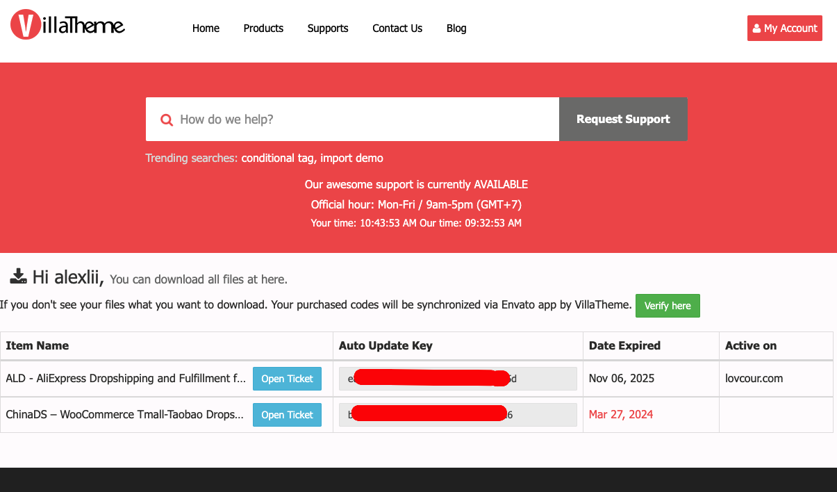837x492 pixels.
Task: Click the ChinaDS – WooCommerce Tmall-Taobao item name
Action: click(x=125, y=415)
